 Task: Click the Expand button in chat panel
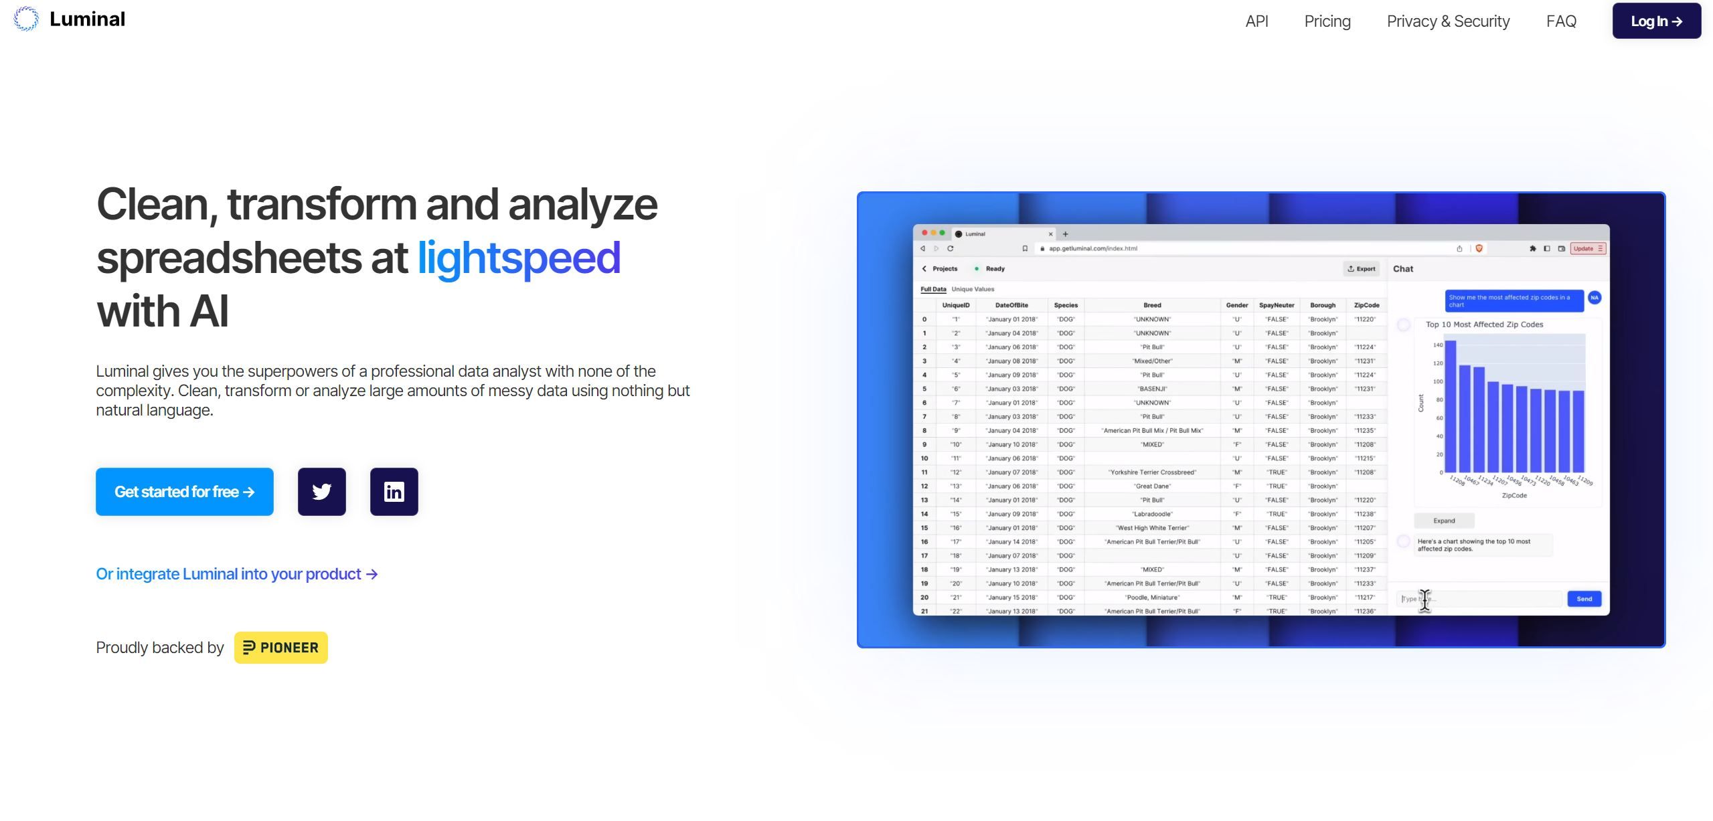1443,521
